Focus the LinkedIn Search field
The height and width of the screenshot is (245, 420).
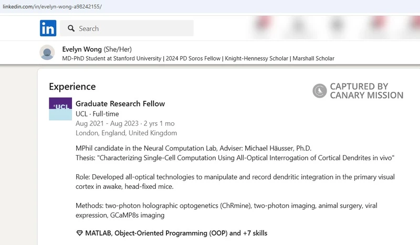click(127, 28)
